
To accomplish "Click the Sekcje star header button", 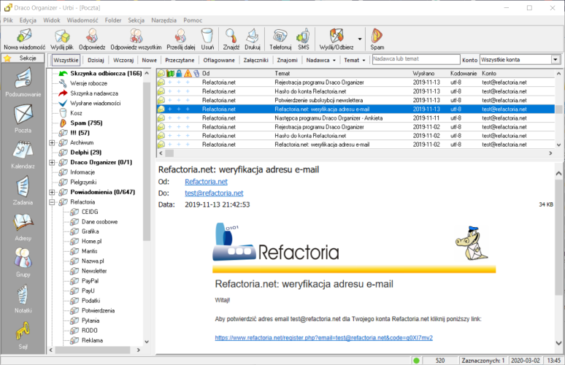I will (x=23, y=58).
